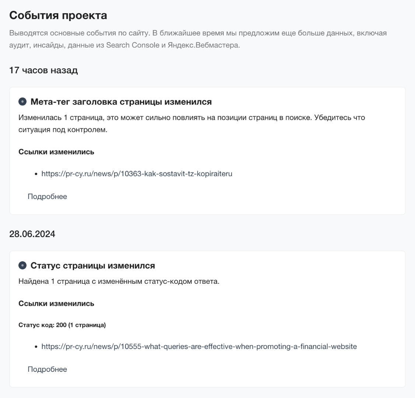Click the icon beside the meta-tag changed event
Viewport: 415px width, 398px height.
point(23,102)
